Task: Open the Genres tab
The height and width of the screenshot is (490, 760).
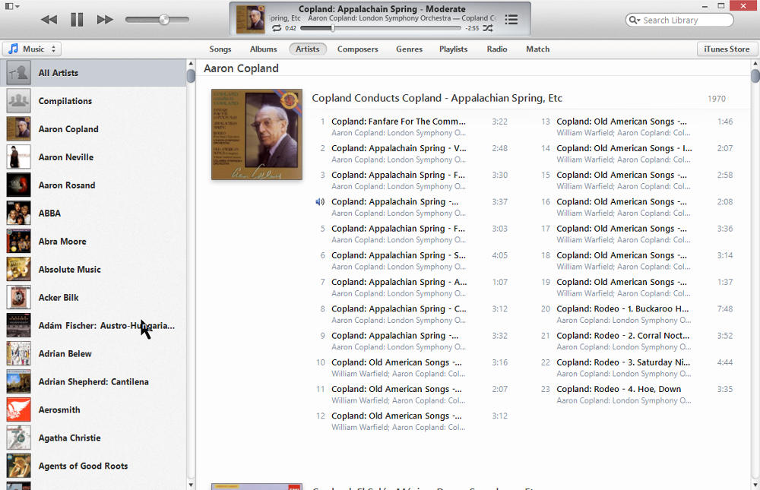Action: 409,49
